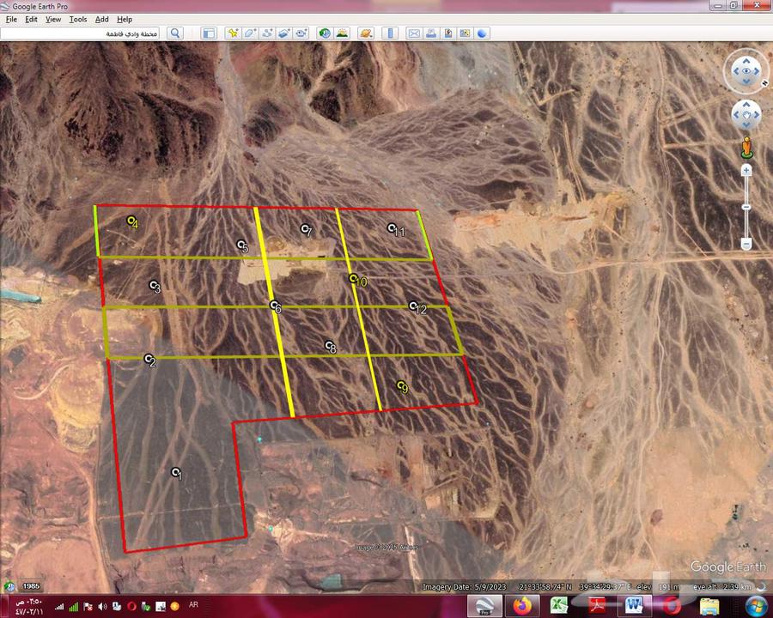Switch to planets view (Sky/Mars/Moon)
Screen dimensions: 773x618
[x=367, y=33]
